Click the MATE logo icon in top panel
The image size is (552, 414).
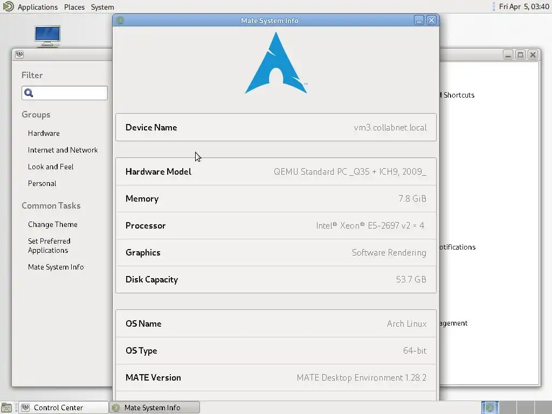tap(8, 6)
